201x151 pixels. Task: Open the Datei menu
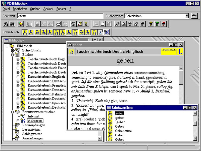[x=6, y=9]
